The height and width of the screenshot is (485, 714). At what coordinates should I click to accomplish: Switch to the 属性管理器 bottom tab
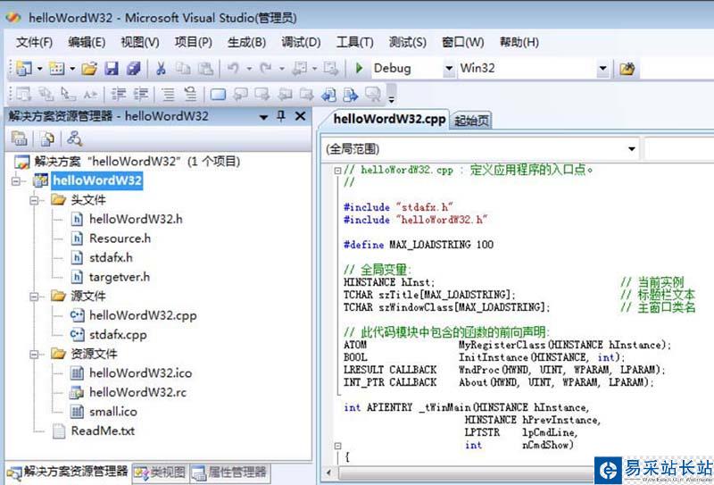tap(229, 472)
